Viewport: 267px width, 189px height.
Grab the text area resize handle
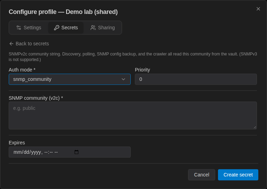(255, 127)
